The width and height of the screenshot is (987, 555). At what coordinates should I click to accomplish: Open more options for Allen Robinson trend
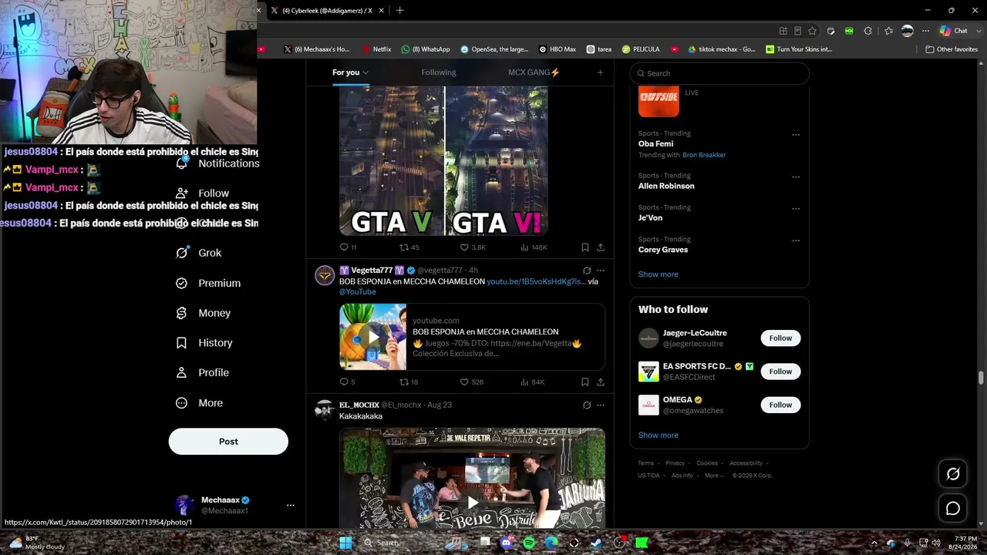click(796, 177)
